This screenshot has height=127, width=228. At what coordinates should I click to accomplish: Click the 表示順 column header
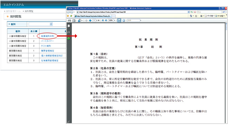pyautogui.click(x=34, y=31)
